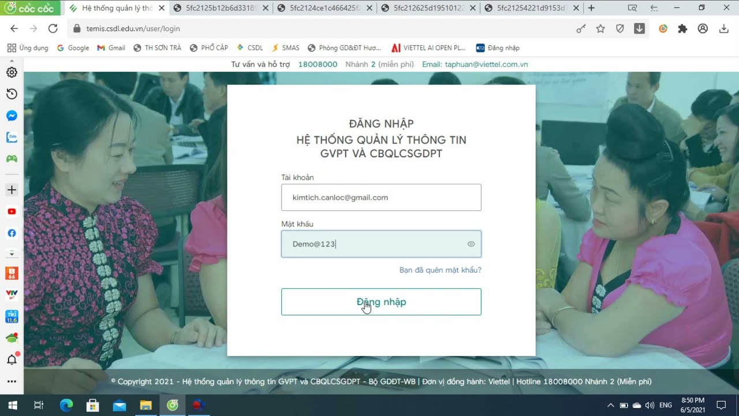Viewport: 739px width, 416px height.
Task: Open the user profile icon
Action: [x=703, y=28]
